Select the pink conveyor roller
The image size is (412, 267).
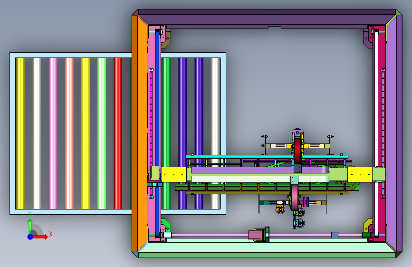(x=53, y=133)
